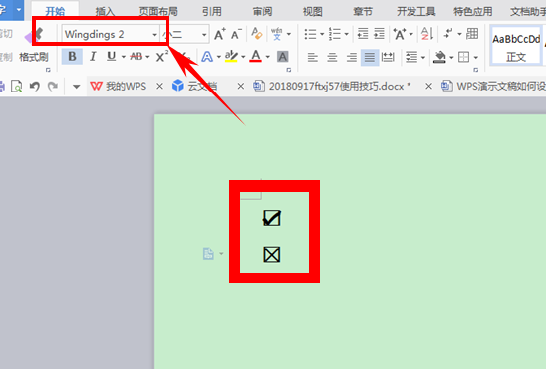Close the 20180917ftxj57使用技巧.docx tab
The image size is (546, 369).
tap(428, 86)
